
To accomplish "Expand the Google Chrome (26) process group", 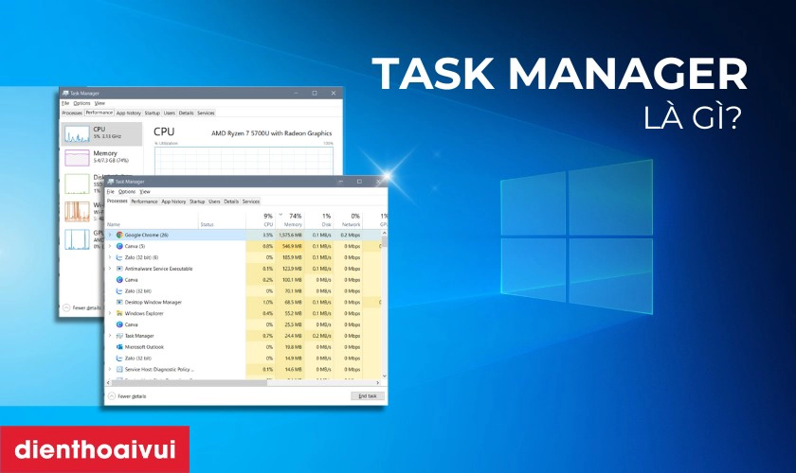I will coord(110,235).
